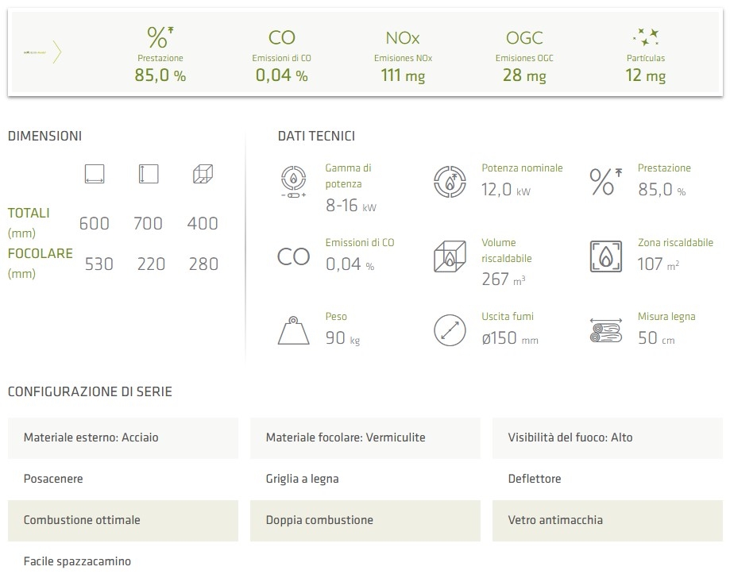Click the Peso weight icon
Viewport: 730px width, 578px height.
[293, 330]
